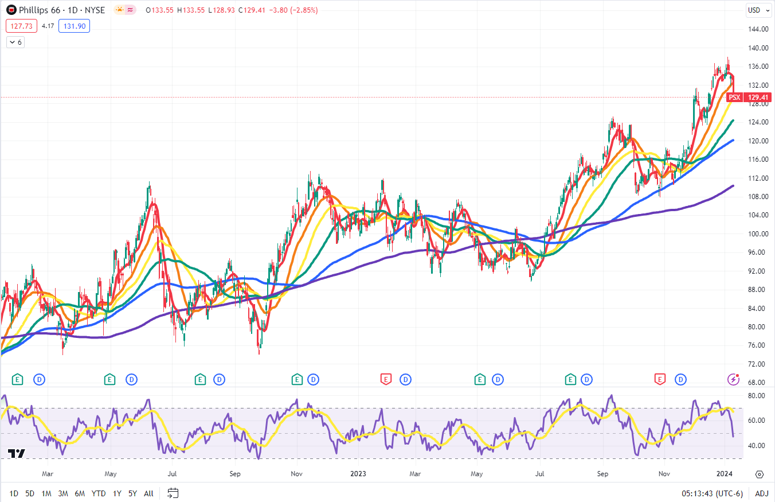The width and height of the screenshot is (775, 502).
Task: Switch to the 1Y date range
Action: 117,493
